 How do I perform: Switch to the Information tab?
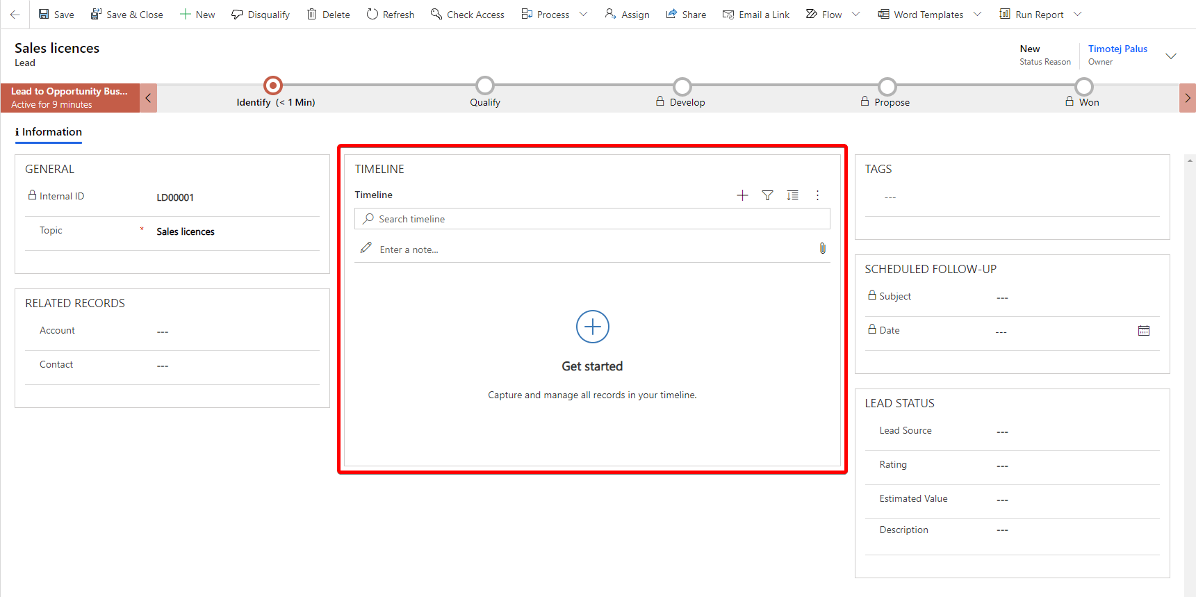[x=49, y=132]
